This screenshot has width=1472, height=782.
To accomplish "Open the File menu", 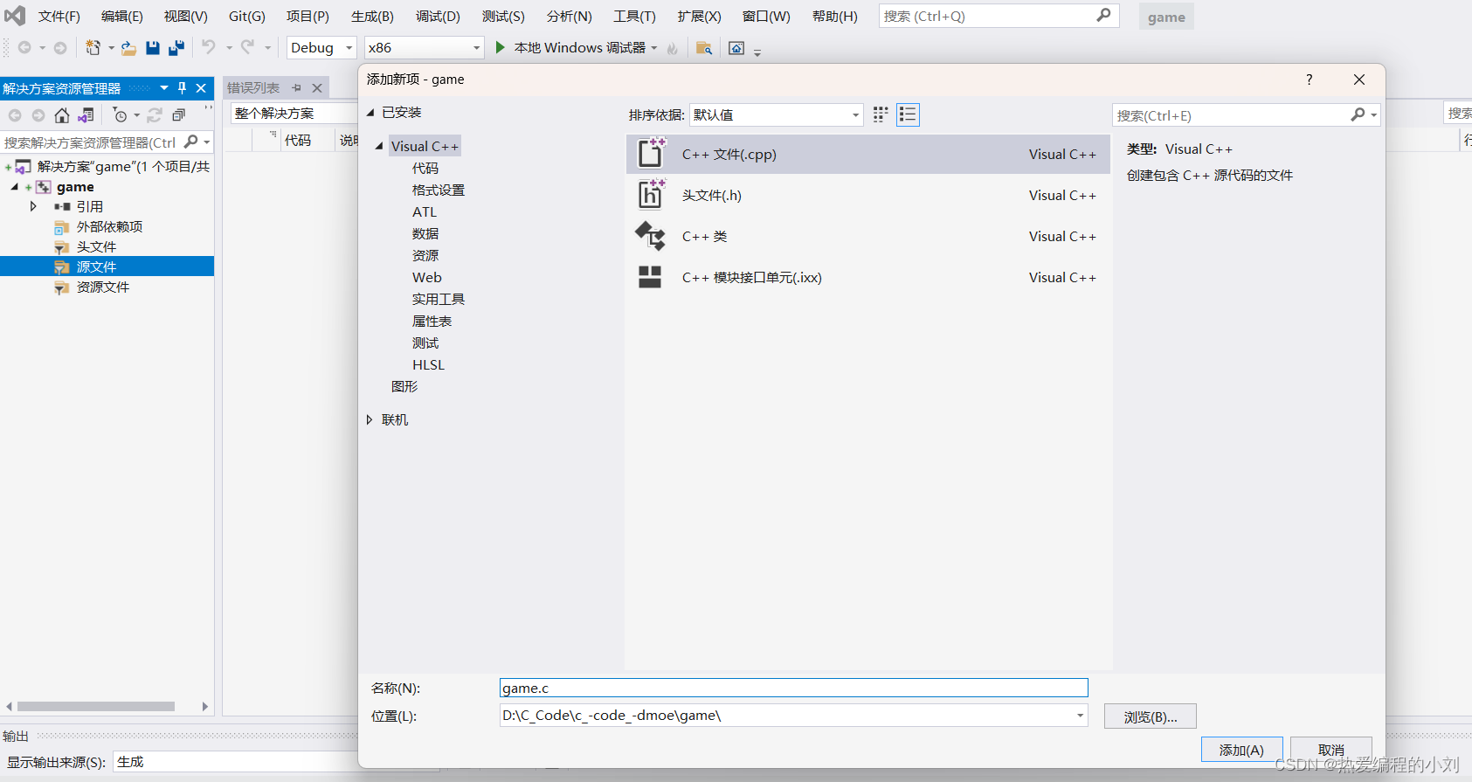I will click(59, 17).
